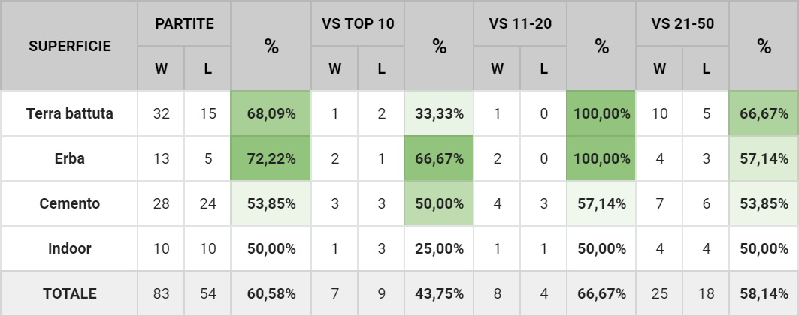Click the 58,14% total cell

point(764,294)
